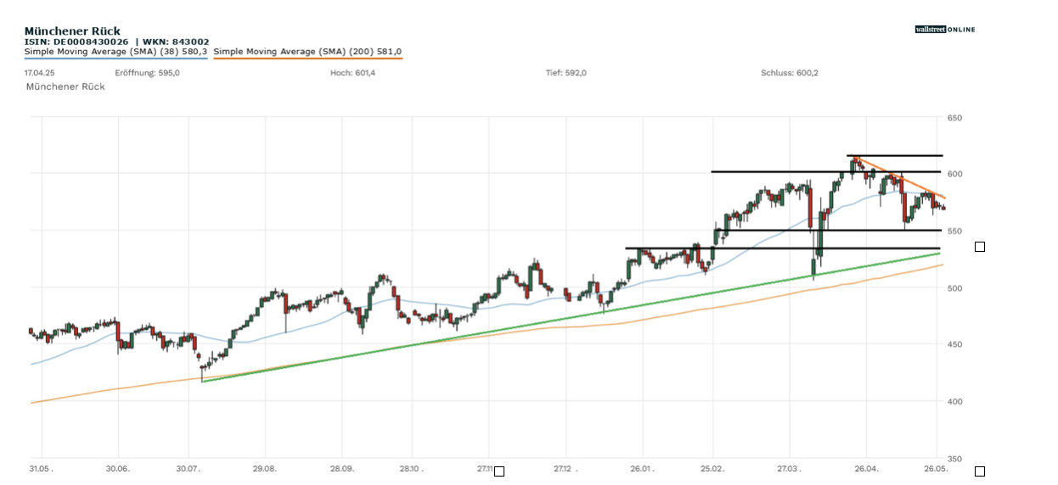Tick the small square box right of the price axis
The width and height of the screenshot is (1058, 485).
[980, 247]
